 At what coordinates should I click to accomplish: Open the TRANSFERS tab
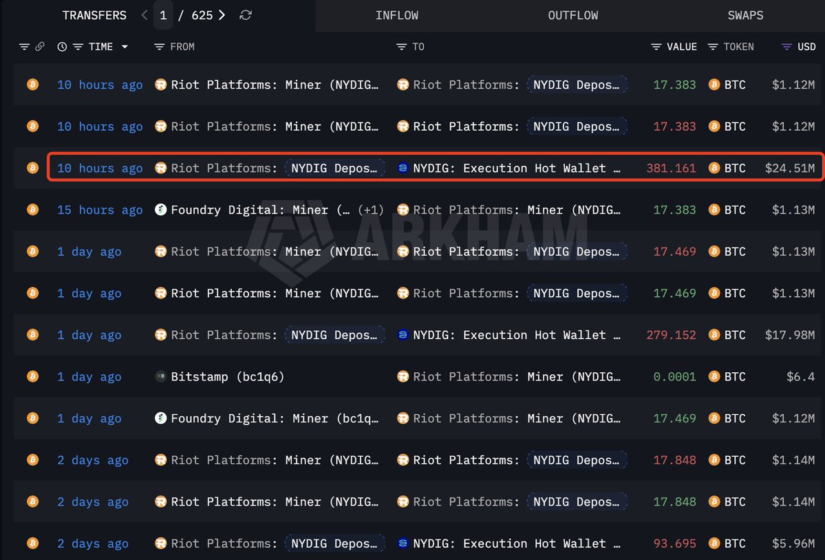point(94,15)
